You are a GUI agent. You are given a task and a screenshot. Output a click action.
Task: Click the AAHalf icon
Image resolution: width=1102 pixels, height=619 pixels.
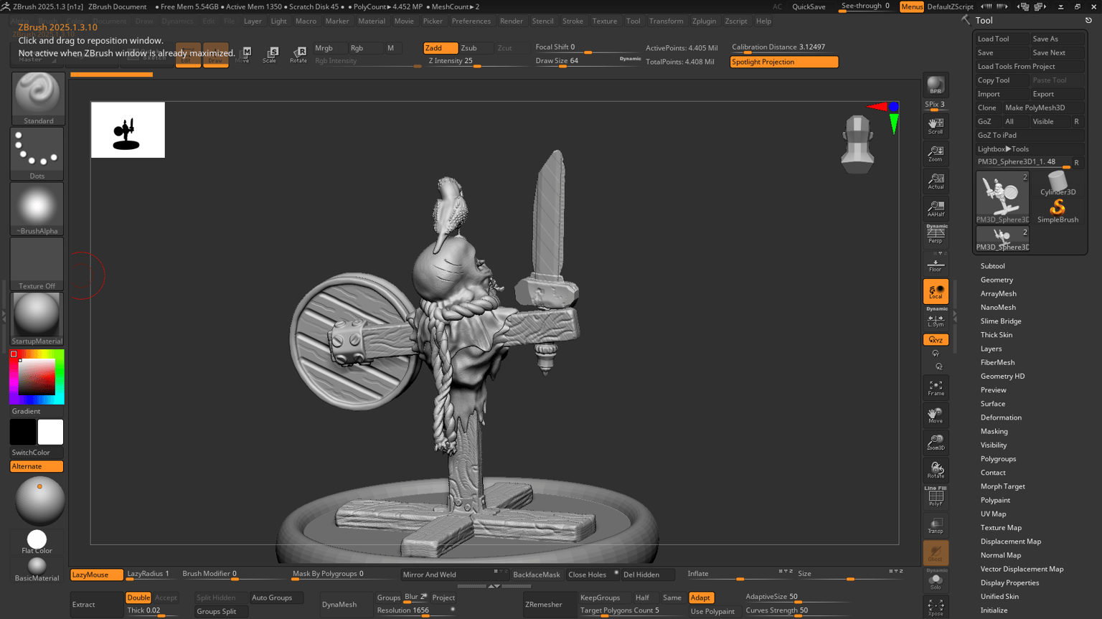[x=936, y=208]
